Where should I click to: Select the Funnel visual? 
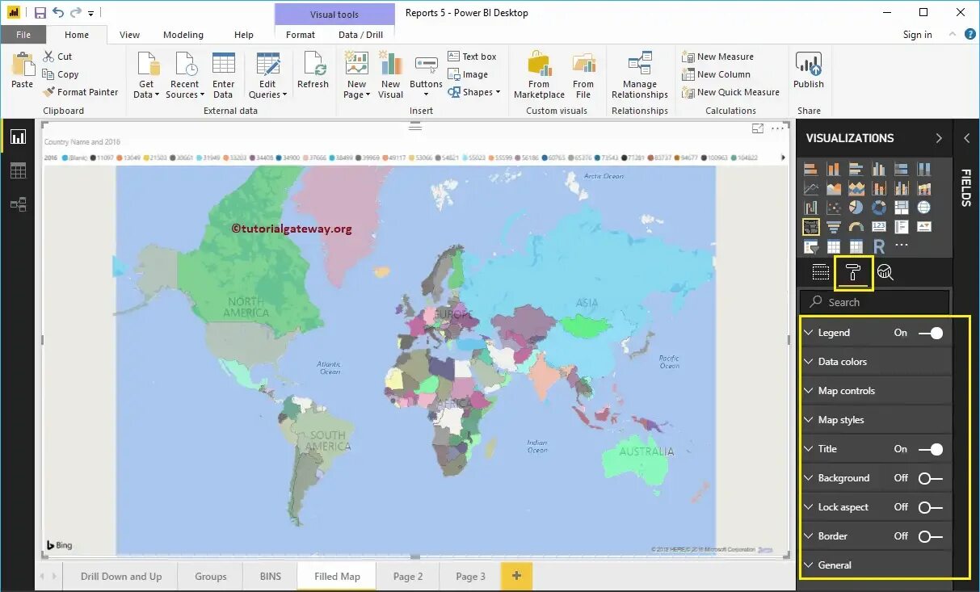coord(834,227)
